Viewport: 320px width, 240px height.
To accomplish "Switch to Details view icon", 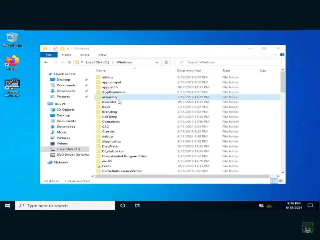I will (x=274, y=181).
